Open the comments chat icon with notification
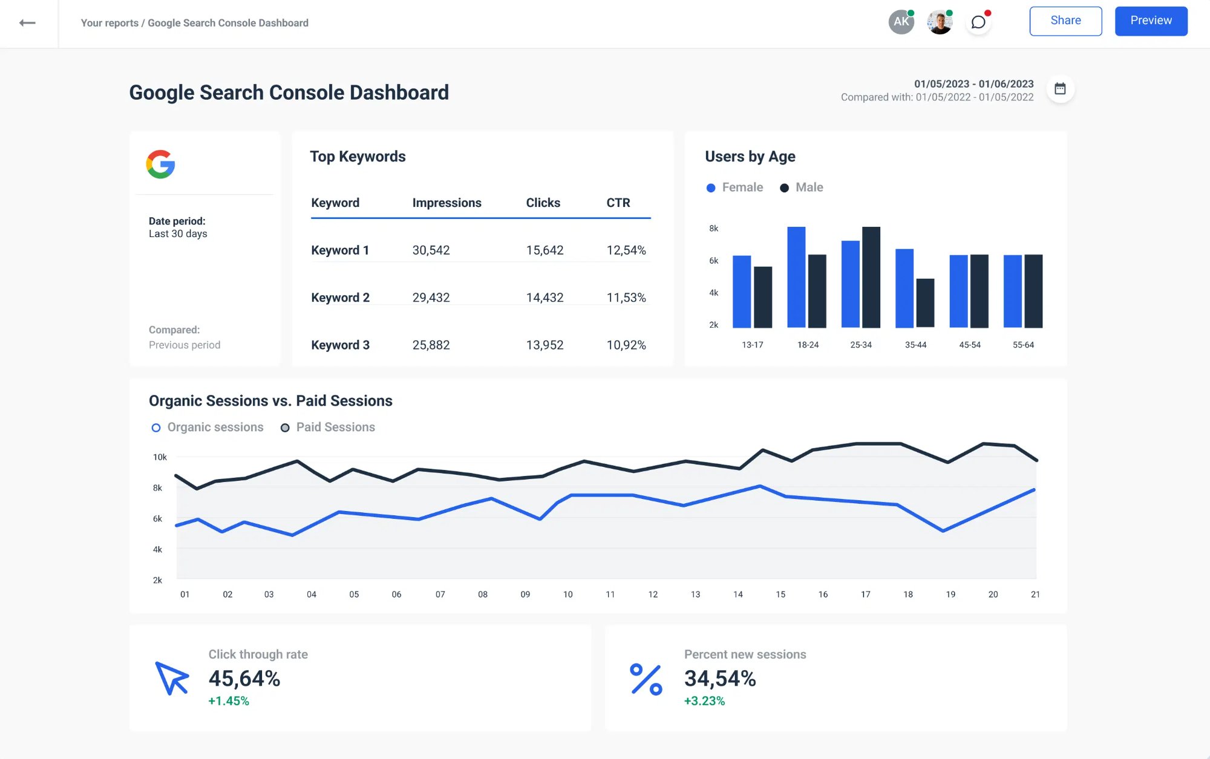This screenshot has height=759, width=1210. [x=978, y=22]
